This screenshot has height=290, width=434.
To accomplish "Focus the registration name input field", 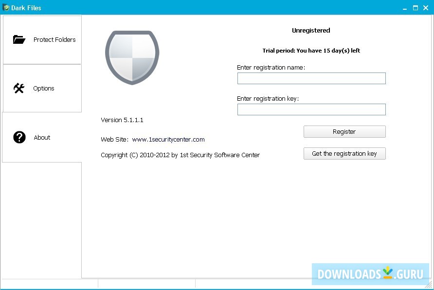I will [311, 78].
